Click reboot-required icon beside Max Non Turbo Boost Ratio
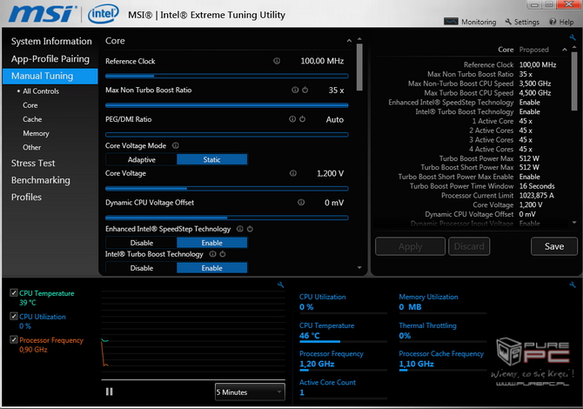The height and width of the screenshot is (409, 583). click(x=305, y=90)
